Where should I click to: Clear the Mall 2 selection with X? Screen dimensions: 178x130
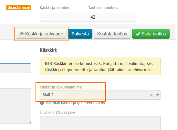(x=151, y=95)
